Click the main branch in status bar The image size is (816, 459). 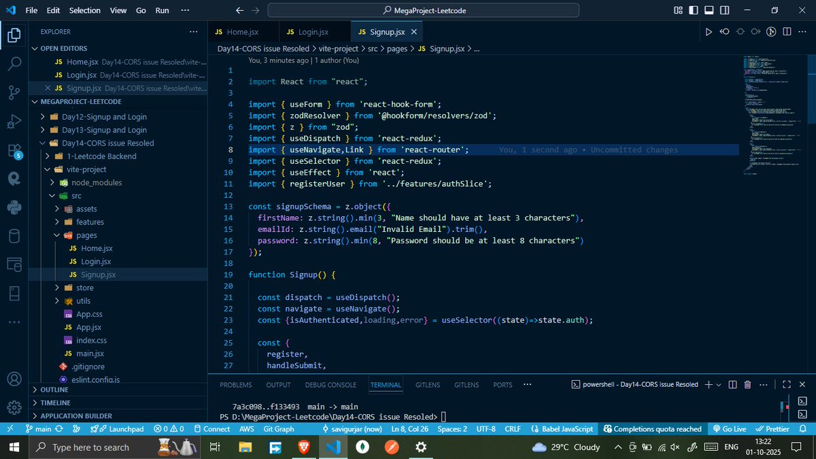38,429
